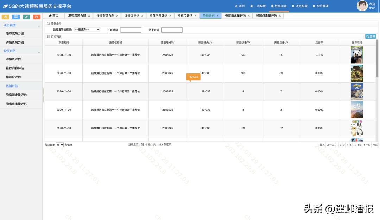Viewport: 380px width, 220px height.
Task: Click the yellow home icon in the sidebar toolbar
Action: coord(5,17)
